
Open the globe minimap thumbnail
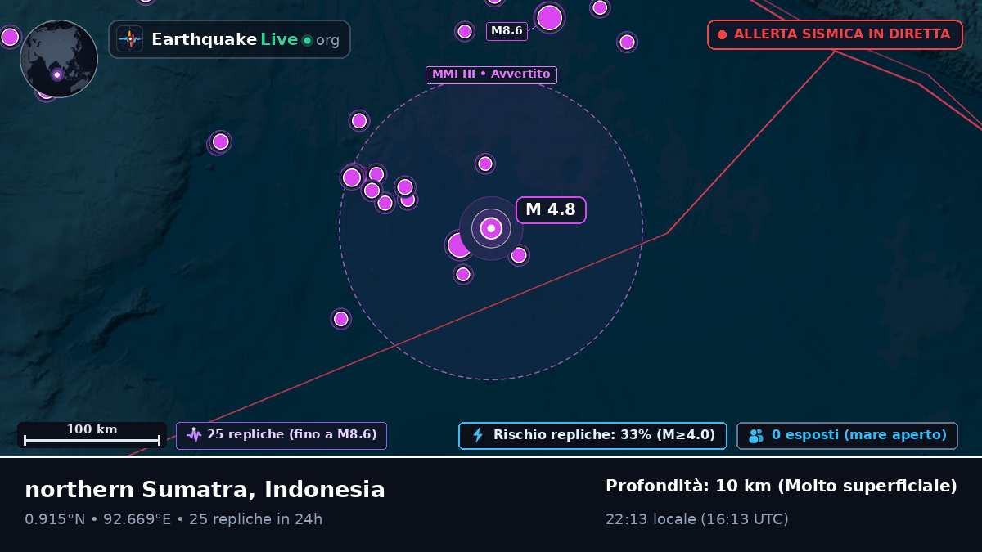59,59
